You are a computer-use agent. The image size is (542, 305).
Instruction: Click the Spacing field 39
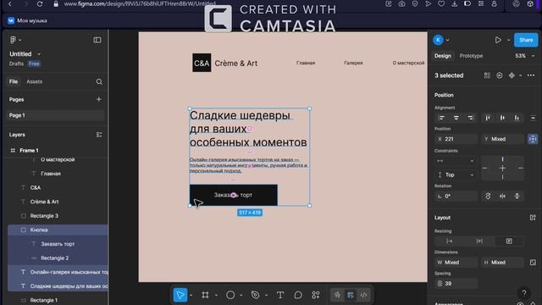coord(456,284)
